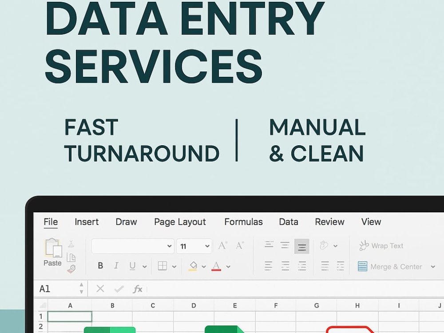This screenshot has width=444, height=333.
Task: Set Middle Align in the ribbon
Action: point(285,245)
